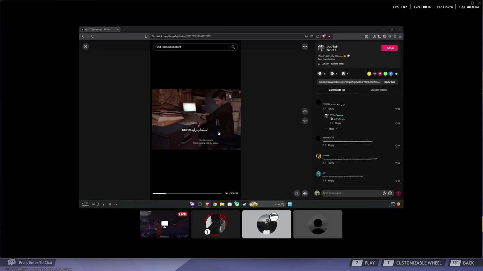Reply to abusaud18's comment
Viewport: 483px width, 271px height.
331,145
